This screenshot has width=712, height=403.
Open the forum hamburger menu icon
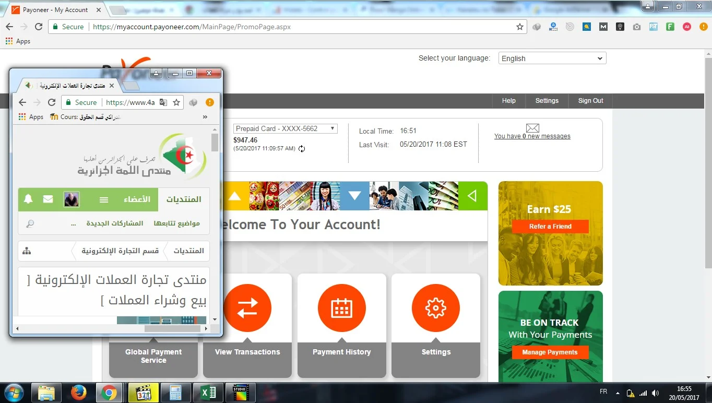coord(104,199)
